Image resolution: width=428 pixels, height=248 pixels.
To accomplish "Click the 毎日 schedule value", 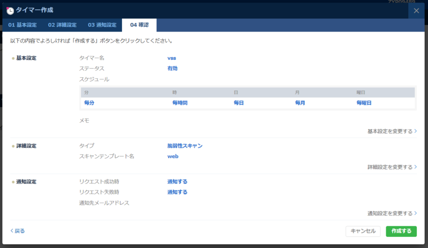I will [x=239, y=103].
